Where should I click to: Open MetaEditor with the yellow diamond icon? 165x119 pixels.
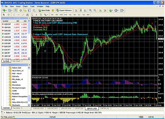(53, 10)
